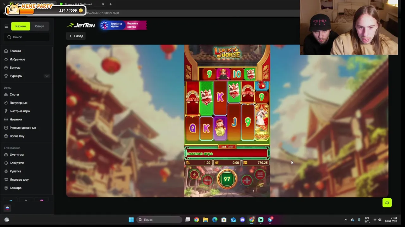Click the Bonus Buy icon
Image resolution: width=405 pixels, height=227 pixels.
[x=6, y=136]
